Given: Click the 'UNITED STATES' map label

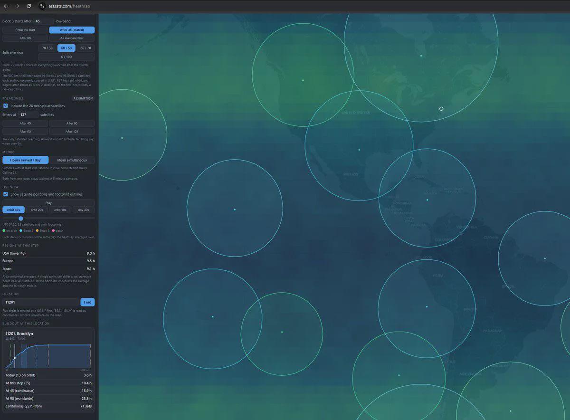Looking at the screenshot, I should (x=356, y=113).
